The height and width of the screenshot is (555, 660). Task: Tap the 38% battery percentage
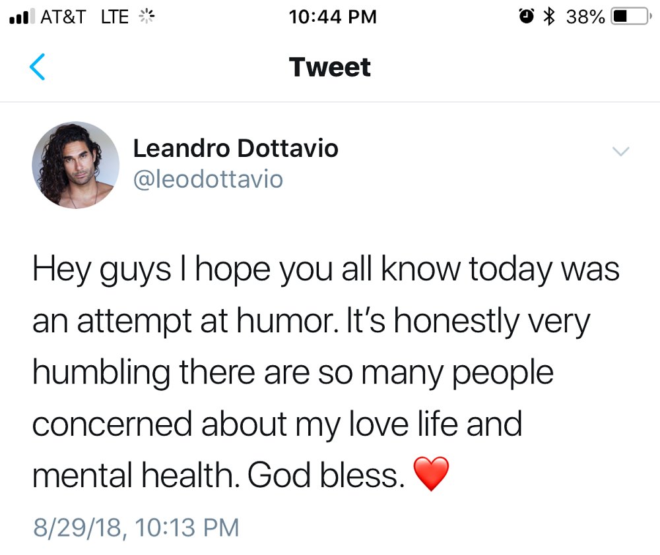click(586, 17)
